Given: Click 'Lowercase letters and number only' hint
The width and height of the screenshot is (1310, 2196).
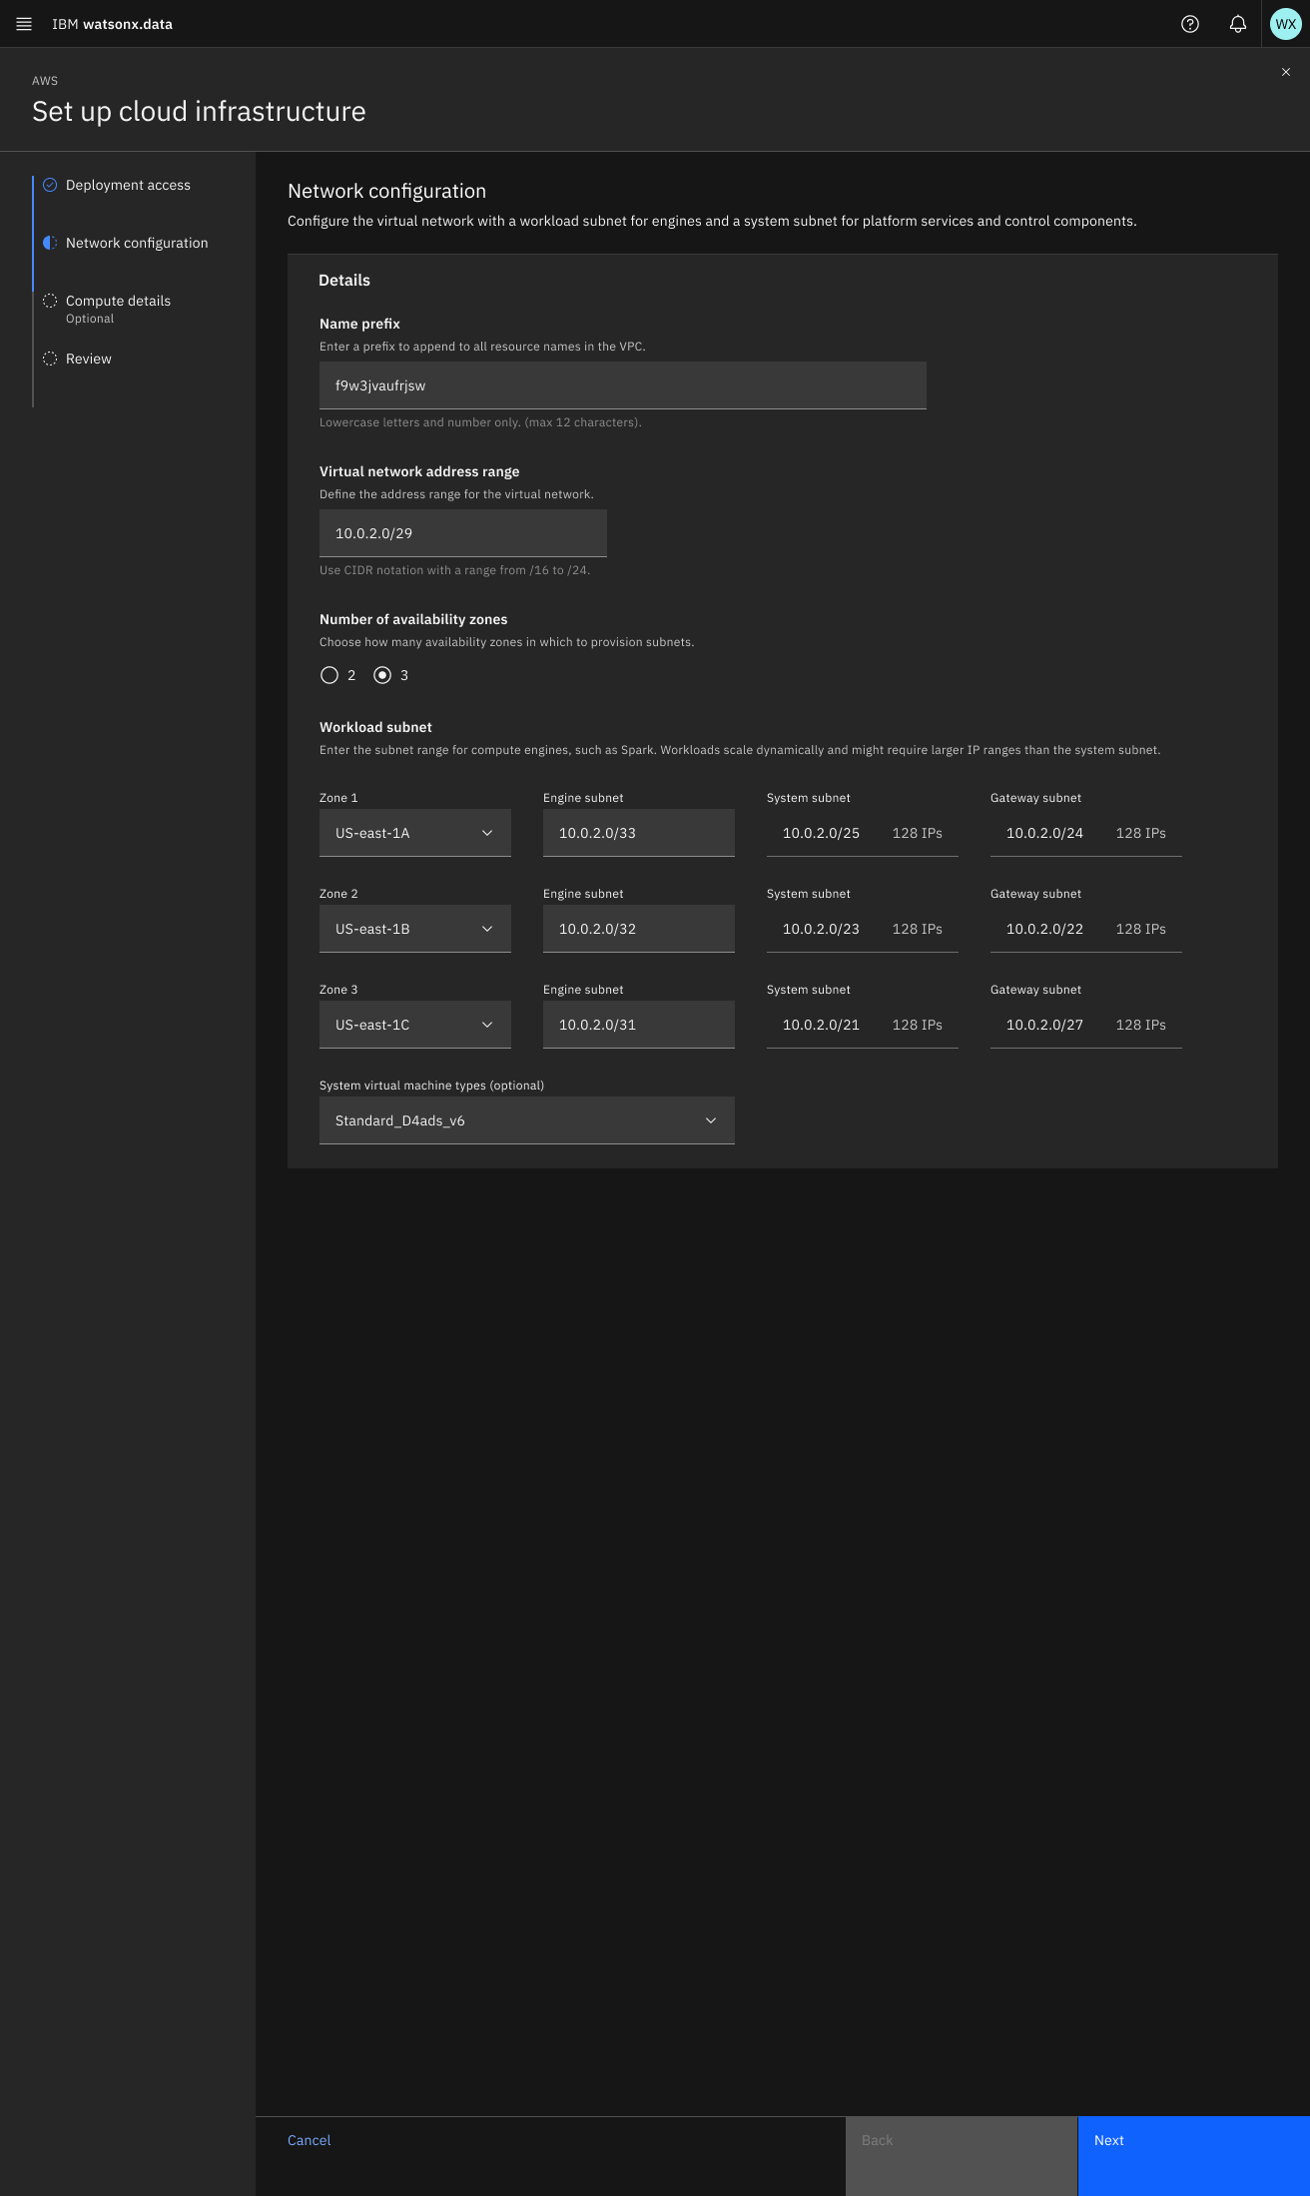Looking at the screenshot, I should (480, 422).
